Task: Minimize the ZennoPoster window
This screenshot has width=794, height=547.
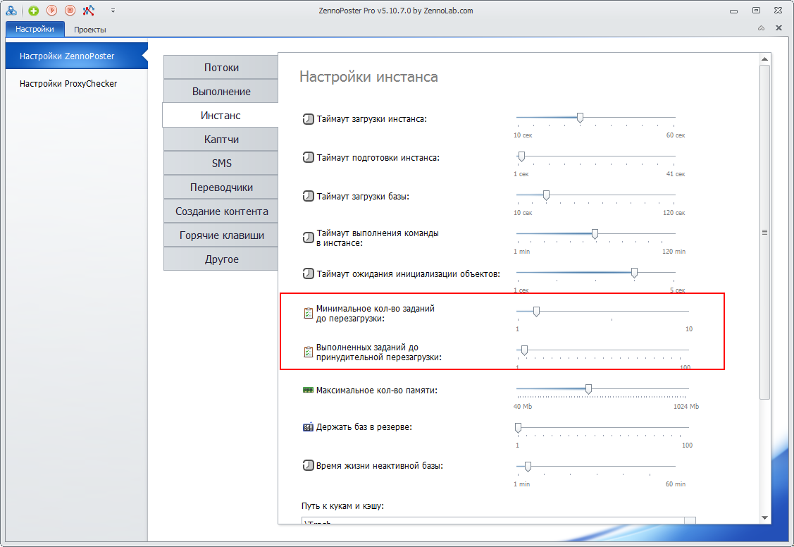Action: coord(733,11)
